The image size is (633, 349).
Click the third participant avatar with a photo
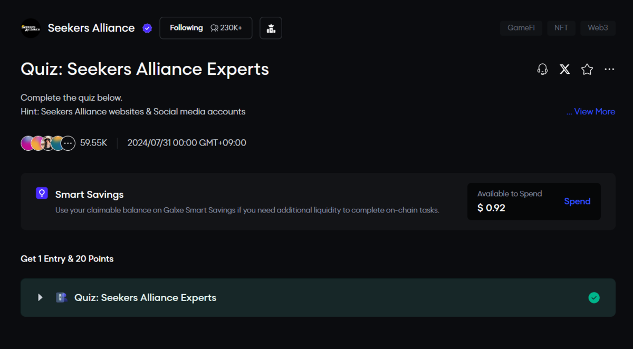coord(48,143)
